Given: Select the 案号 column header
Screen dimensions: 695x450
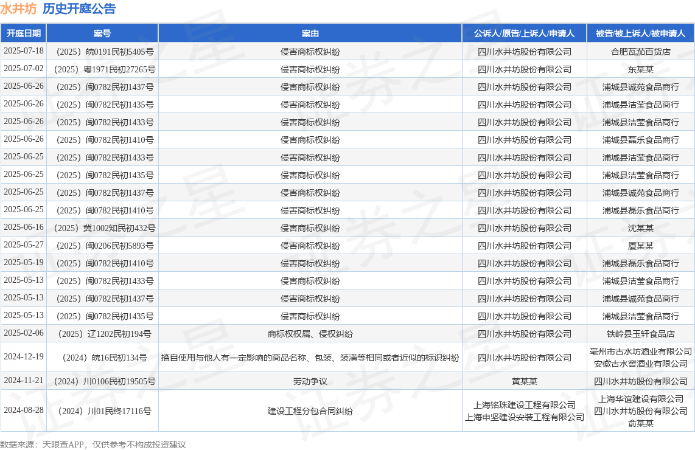Looking at the screenshot, I should [102, 33].
